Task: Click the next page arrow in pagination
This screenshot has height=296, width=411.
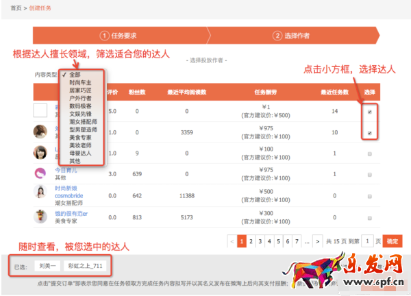Action: [317, 241]
